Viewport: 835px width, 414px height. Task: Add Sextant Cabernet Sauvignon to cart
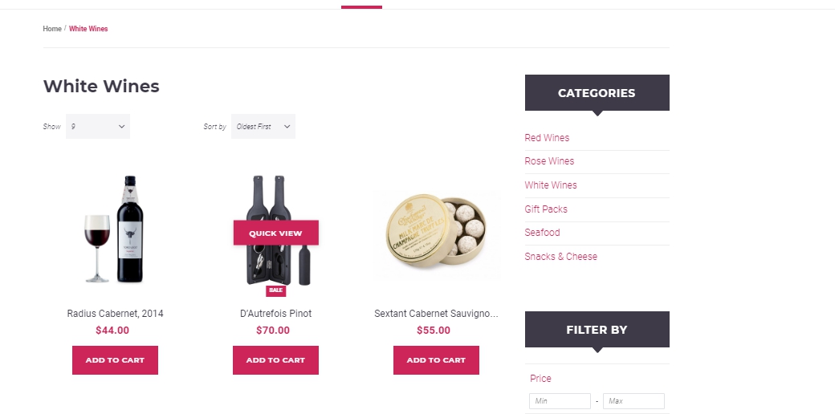point(436,360)
